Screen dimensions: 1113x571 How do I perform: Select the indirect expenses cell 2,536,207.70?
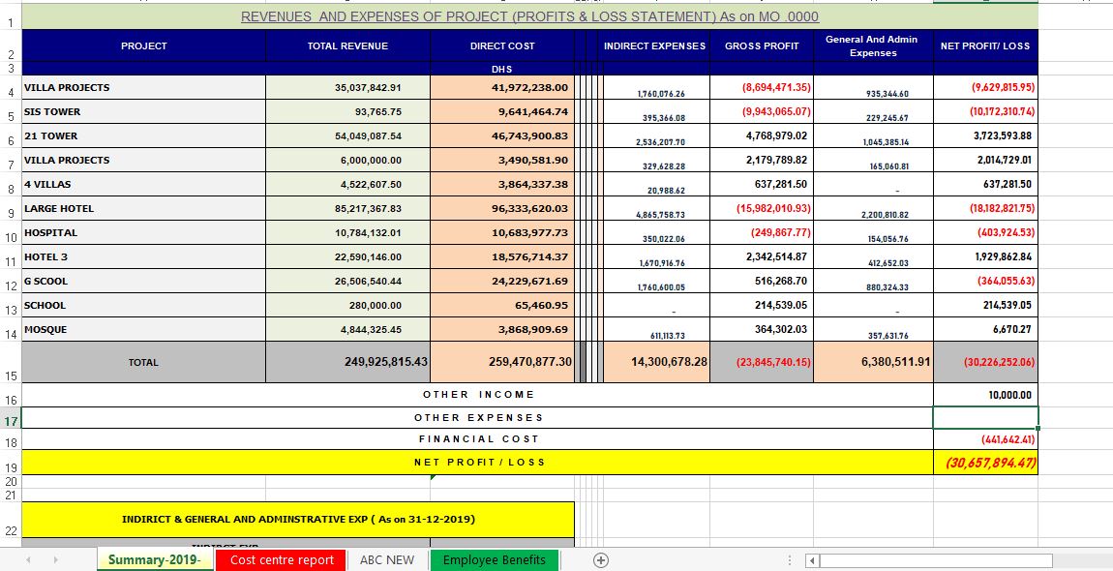pyautogui.click(x=656, y=135)
